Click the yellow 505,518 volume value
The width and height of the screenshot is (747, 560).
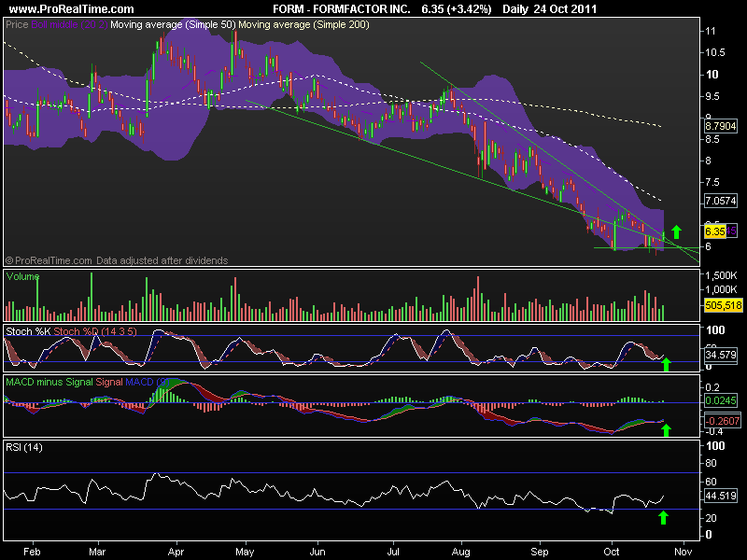(x=723, y=305)
